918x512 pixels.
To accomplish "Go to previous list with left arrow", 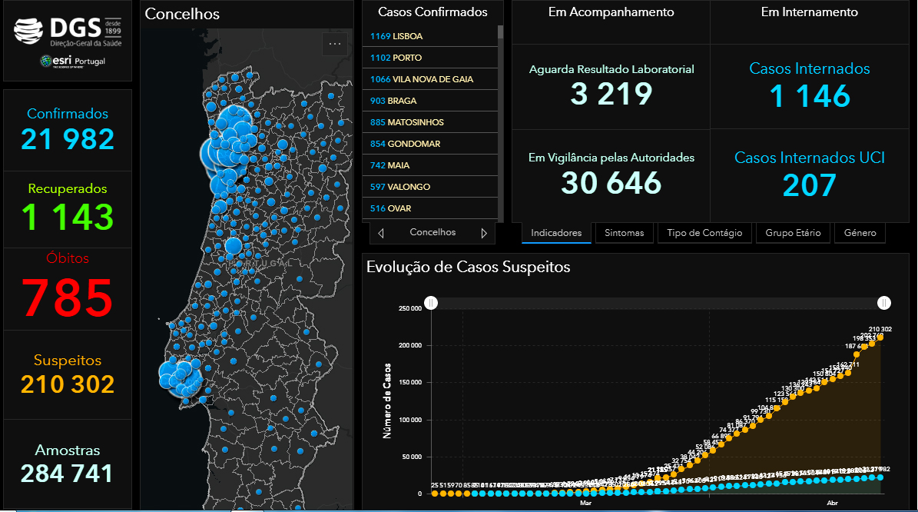I will tap(381, 233).
